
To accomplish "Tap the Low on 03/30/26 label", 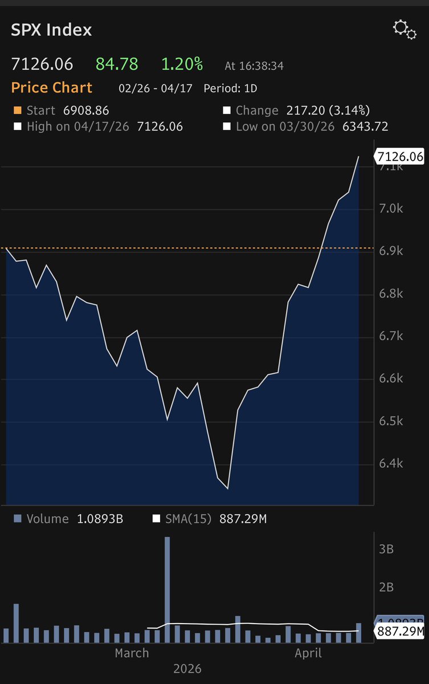I will click(x=285, y=127).
